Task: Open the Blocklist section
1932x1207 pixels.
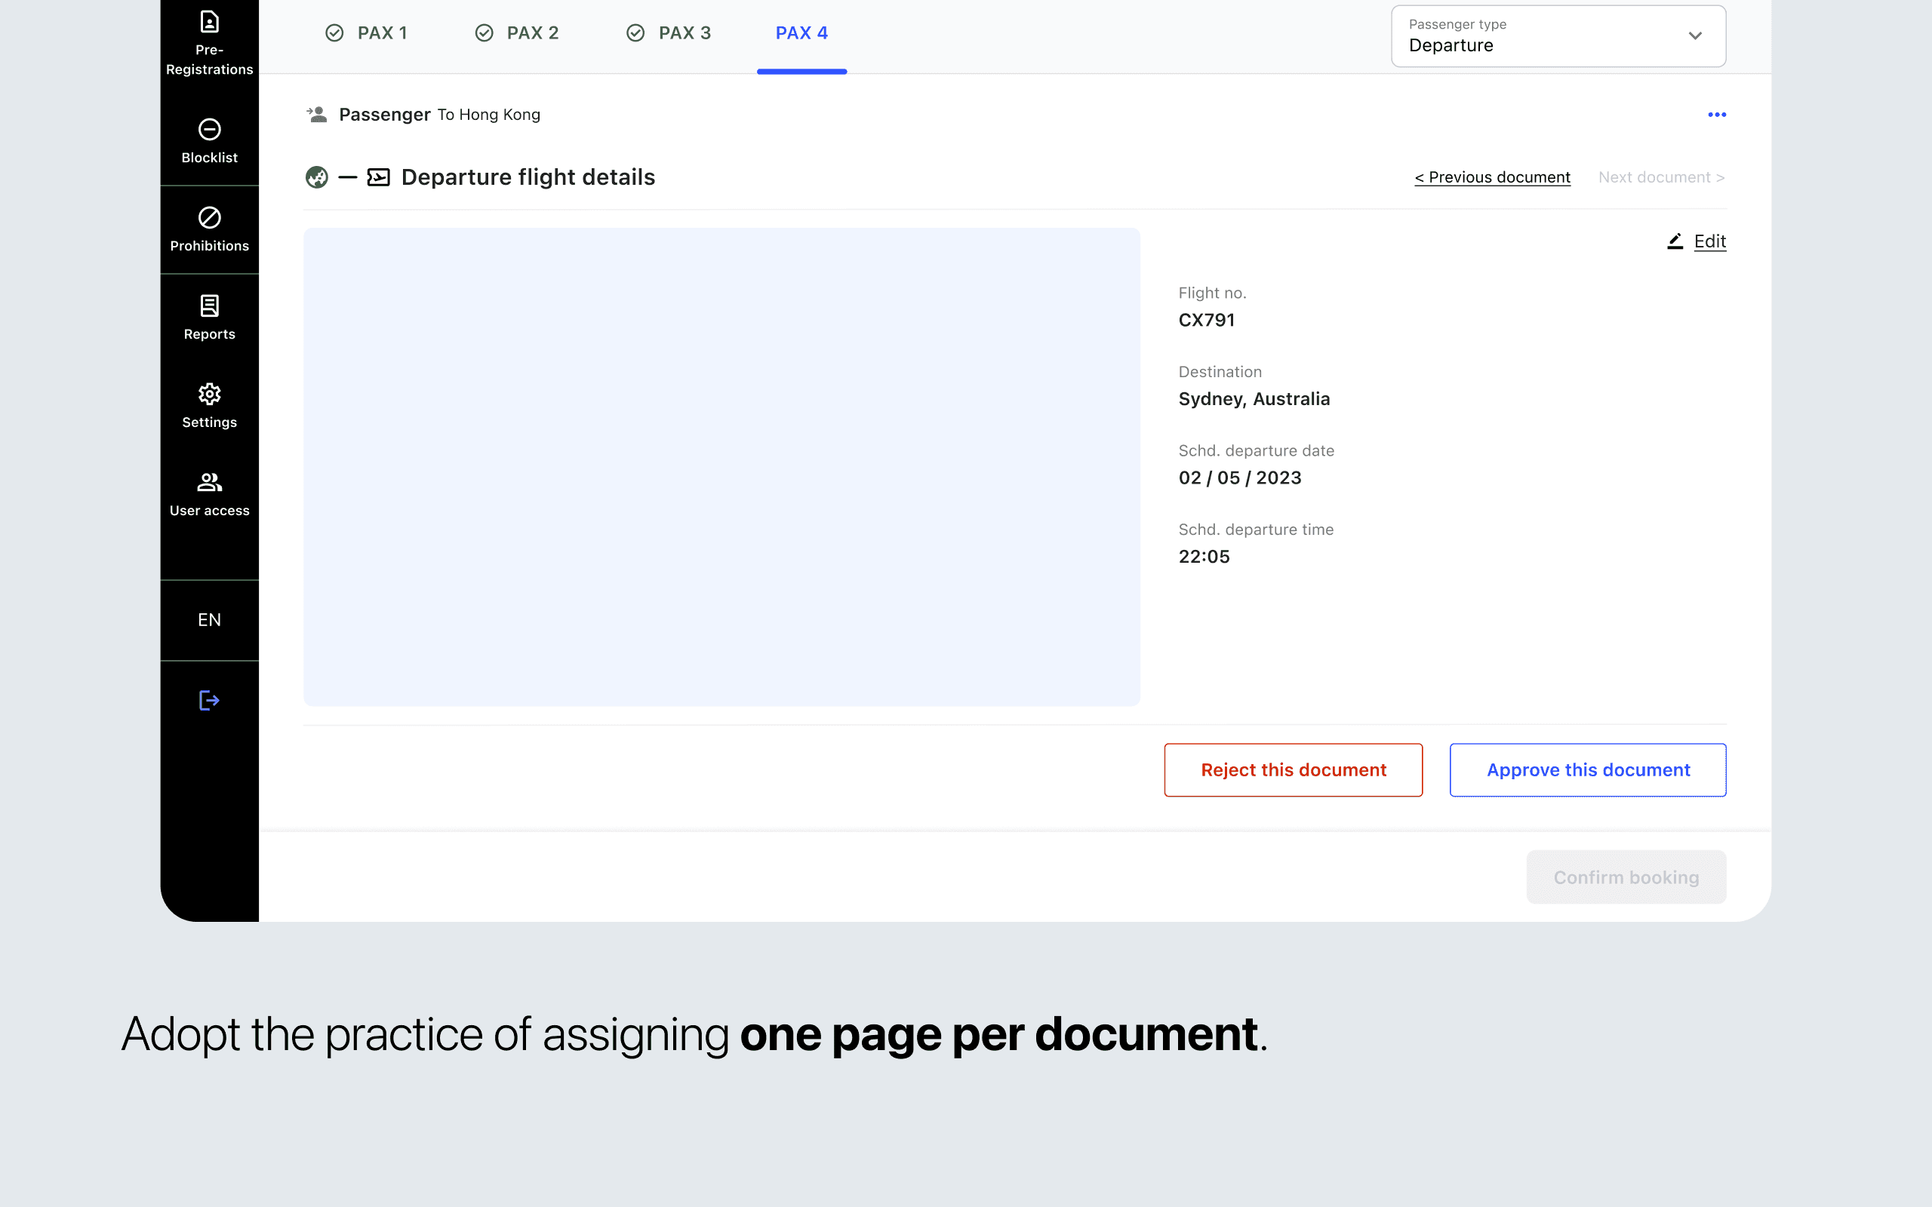Action: [209, 141]
